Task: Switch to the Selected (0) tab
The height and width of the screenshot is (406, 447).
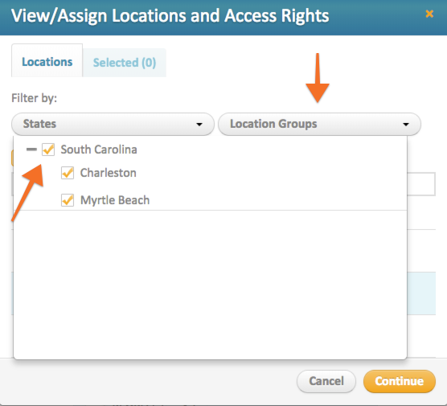Action: pyautogui.click(x=125, y=63)
